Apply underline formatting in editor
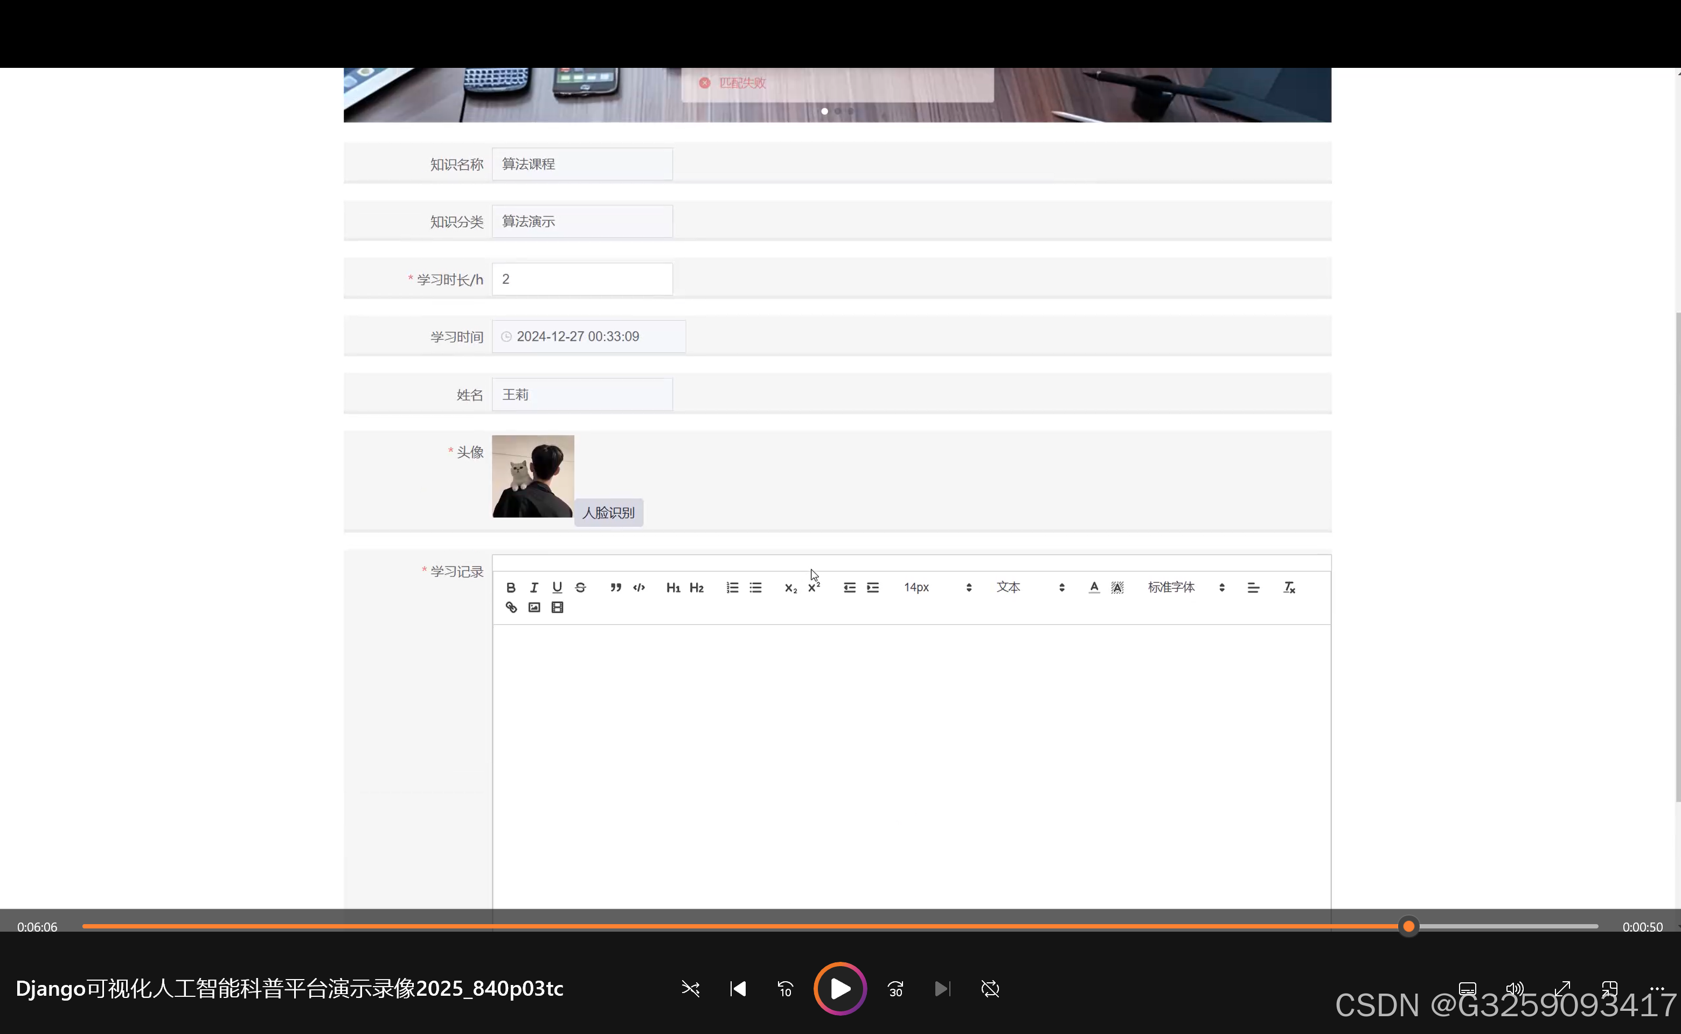 click(557, 588)
